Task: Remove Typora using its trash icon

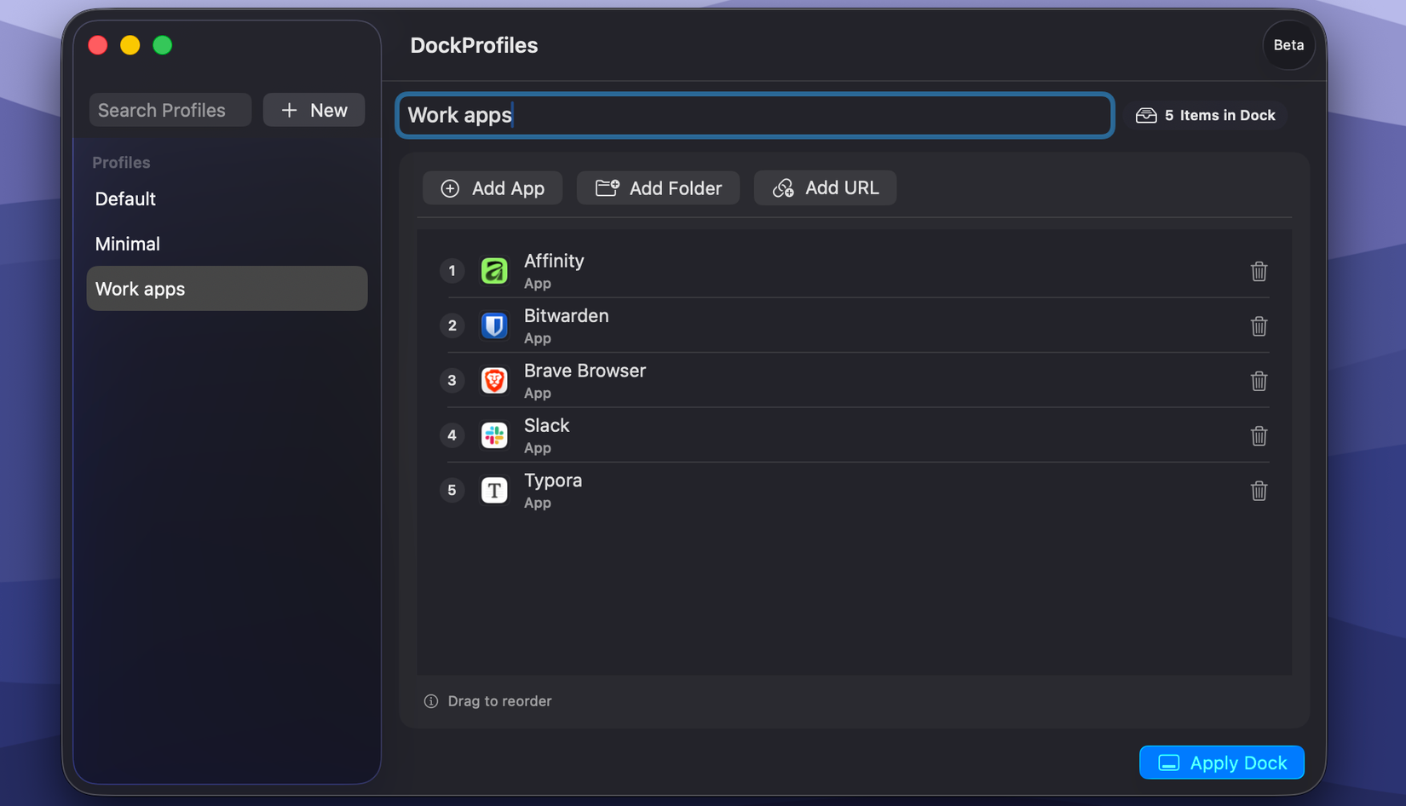Action: (1259, 491)
